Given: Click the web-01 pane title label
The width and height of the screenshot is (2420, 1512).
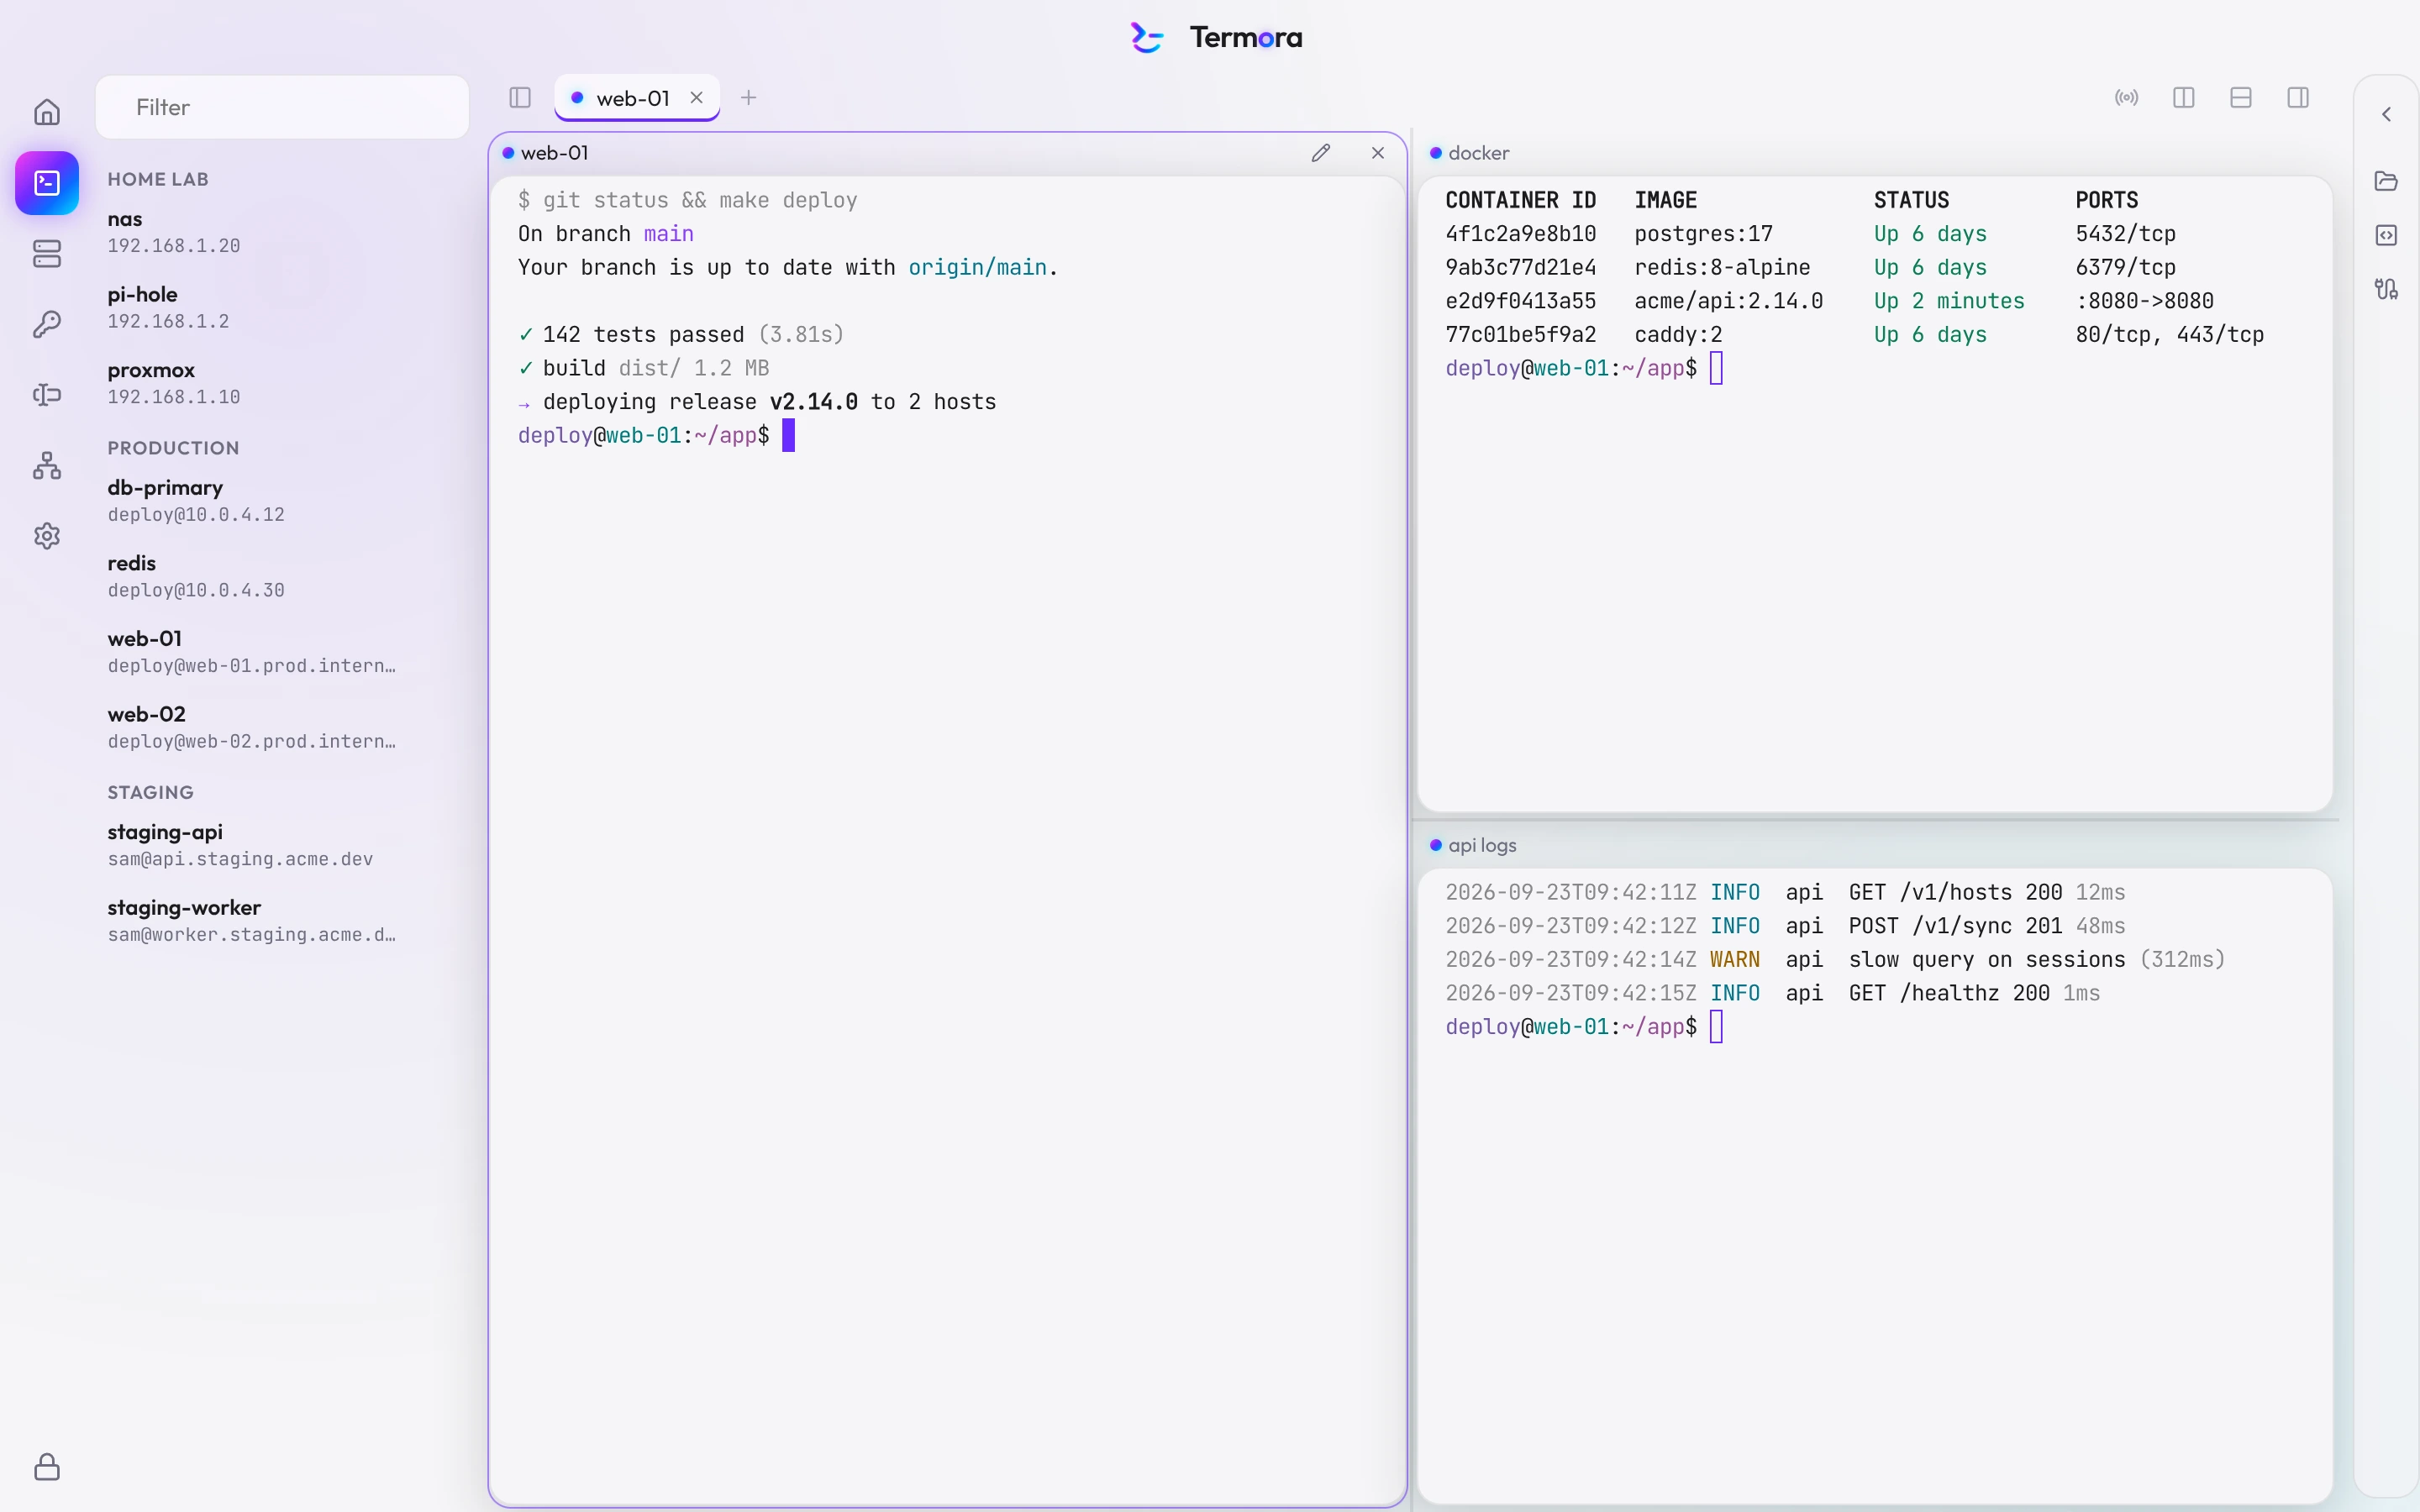Looking at the screenshot, I should coord(554,153).
